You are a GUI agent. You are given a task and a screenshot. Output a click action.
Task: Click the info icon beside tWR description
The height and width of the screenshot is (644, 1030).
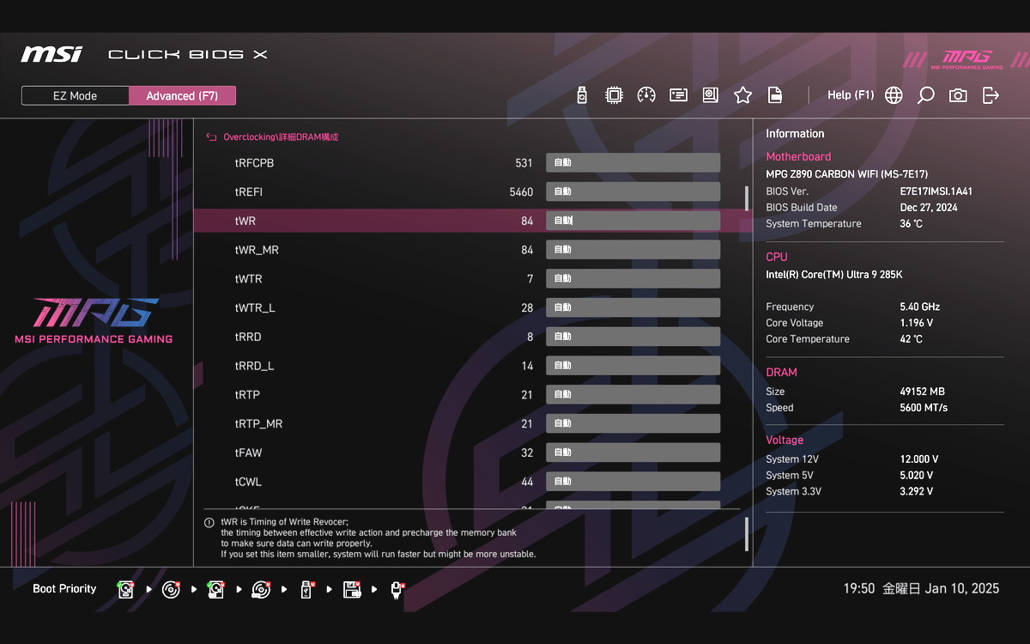[x=209, y=522]
